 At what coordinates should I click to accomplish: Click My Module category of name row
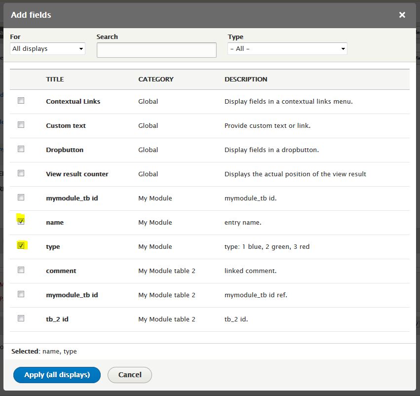click(x=155, y=222)
